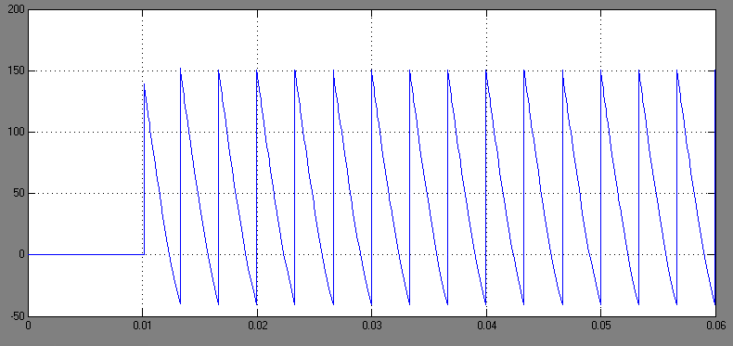
Task: Click the x-axis label 0.01
Action: [143, 325]
